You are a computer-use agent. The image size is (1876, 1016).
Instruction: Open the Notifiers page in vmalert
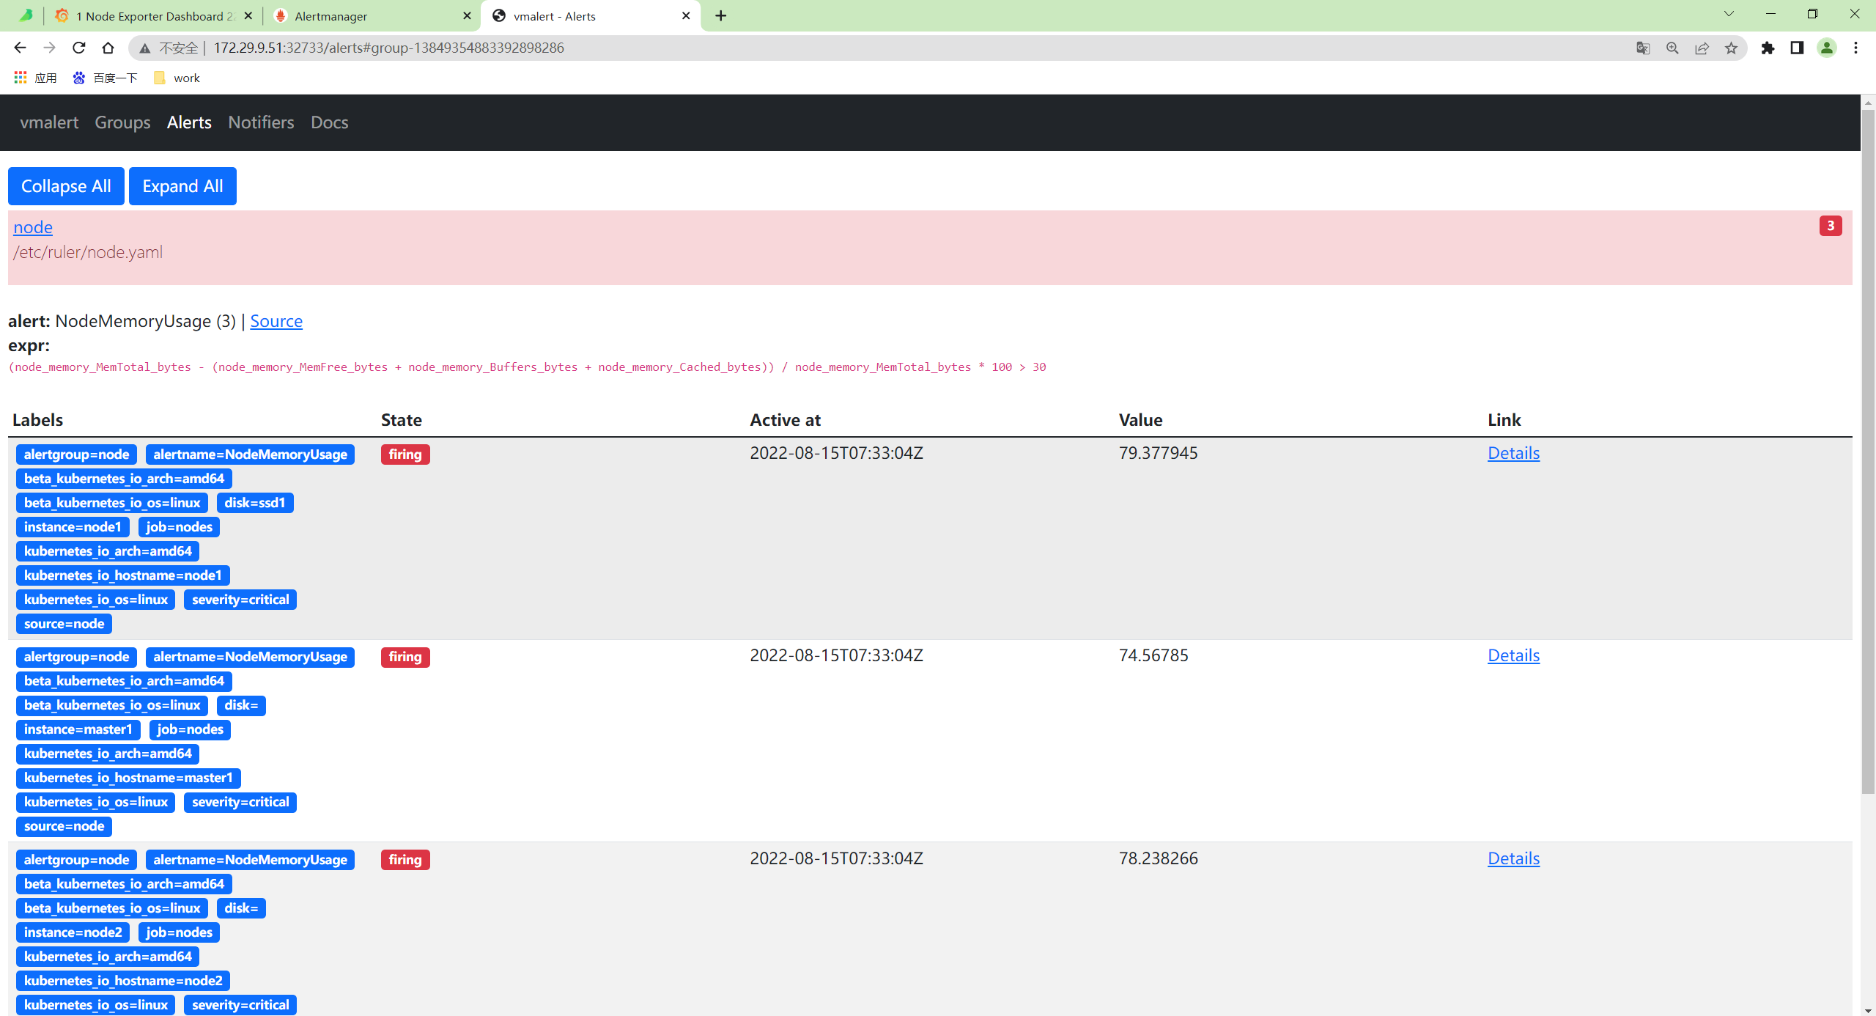point(261,122)
